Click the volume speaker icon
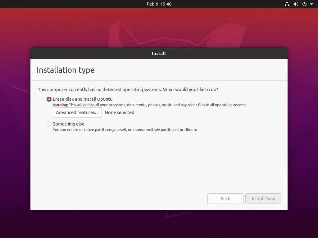Image resolution: width=318 pixels, height=238 pixels. pyautogui.click(x=296, y=4)
